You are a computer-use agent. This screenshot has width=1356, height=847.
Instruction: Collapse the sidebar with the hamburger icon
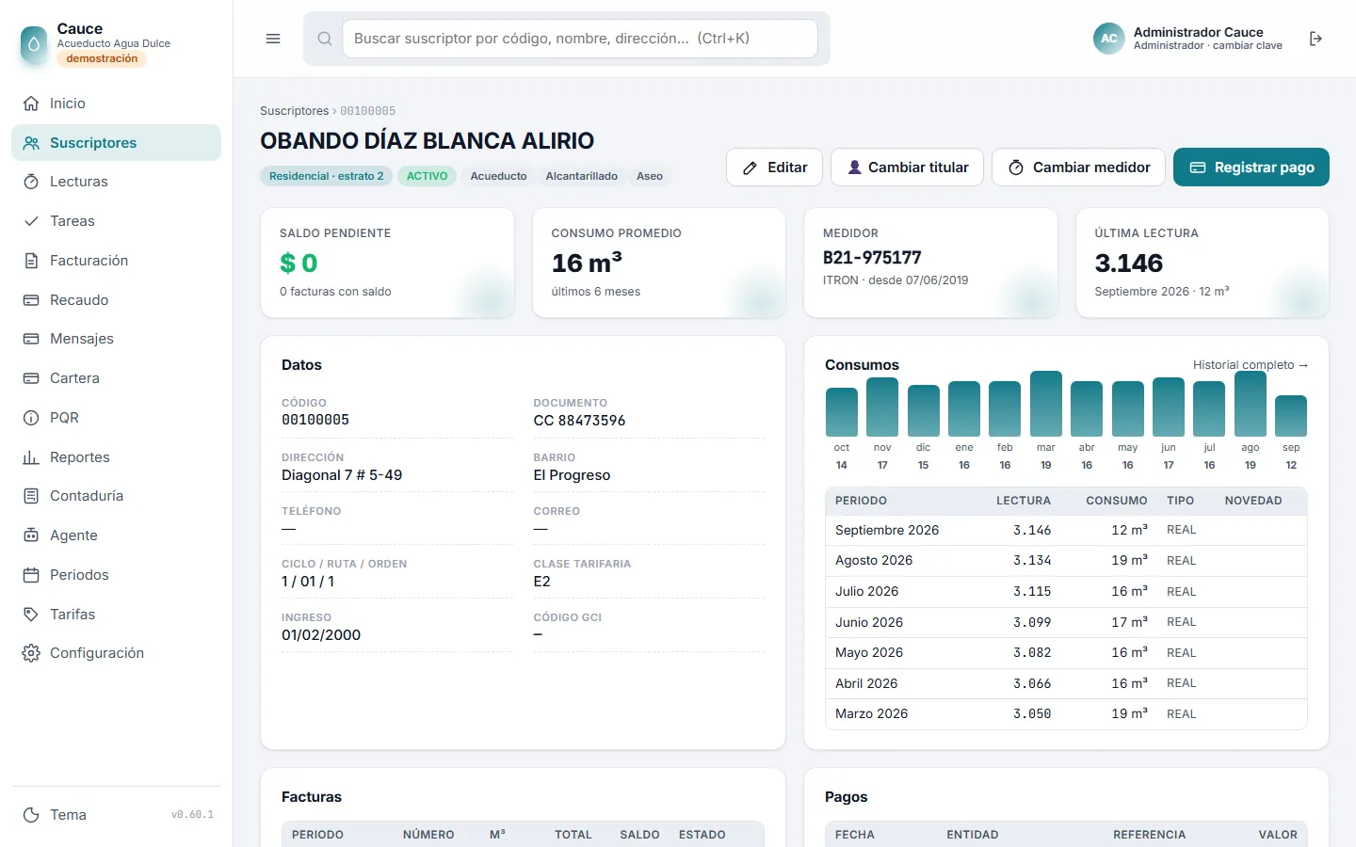(273, 39)
